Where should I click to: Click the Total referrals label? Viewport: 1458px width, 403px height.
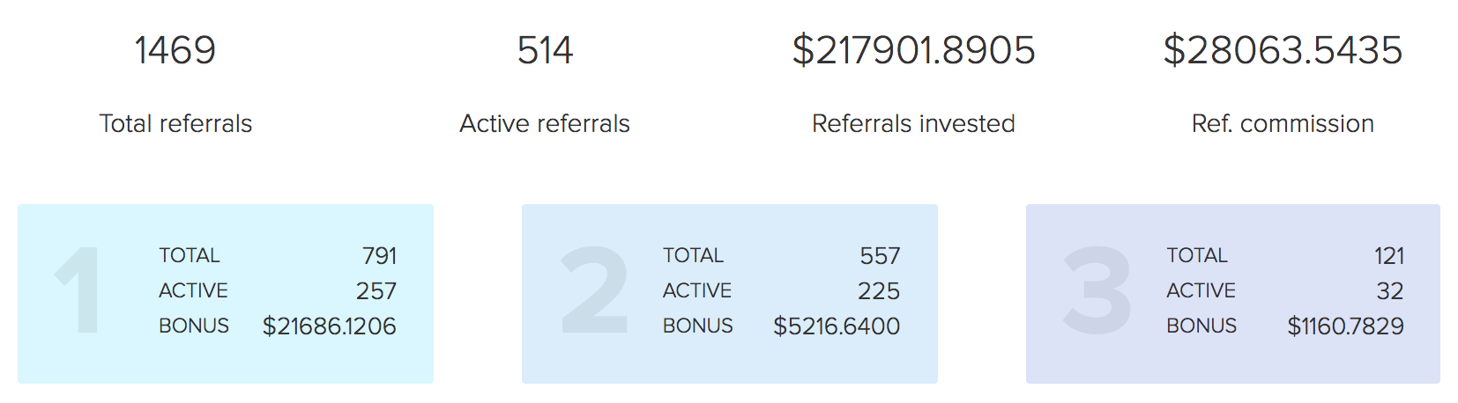pyautogui.click(x=175, y=124)
